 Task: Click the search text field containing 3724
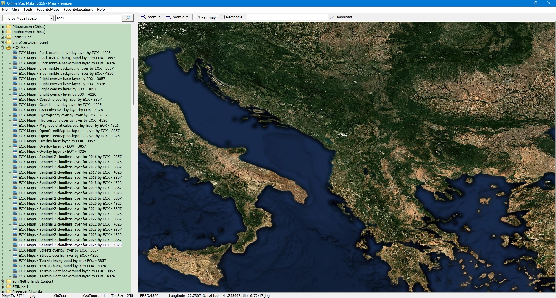88,18
